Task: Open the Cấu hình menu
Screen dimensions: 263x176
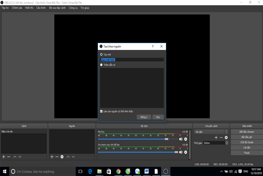Action: pos(41,8)
